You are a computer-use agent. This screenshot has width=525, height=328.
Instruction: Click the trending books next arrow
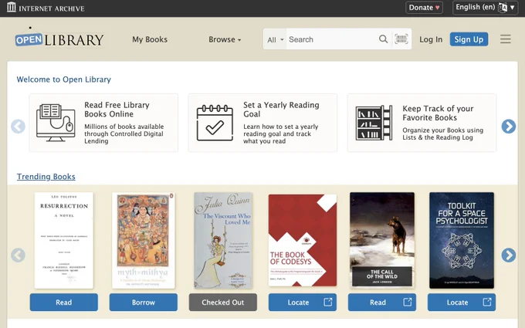(508, 255)
